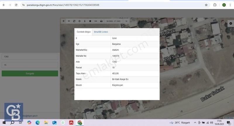
Task: Show hidden tray icons chevron
Action: tap(195, 122)
